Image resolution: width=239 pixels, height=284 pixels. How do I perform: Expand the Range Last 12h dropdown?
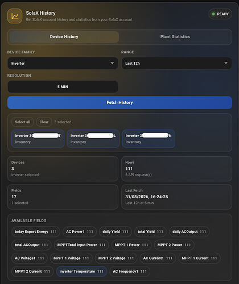coord(176,63)
